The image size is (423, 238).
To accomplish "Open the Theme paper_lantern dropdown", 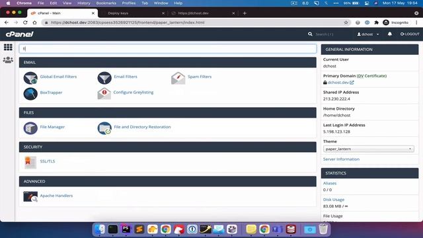I will 369,149.
